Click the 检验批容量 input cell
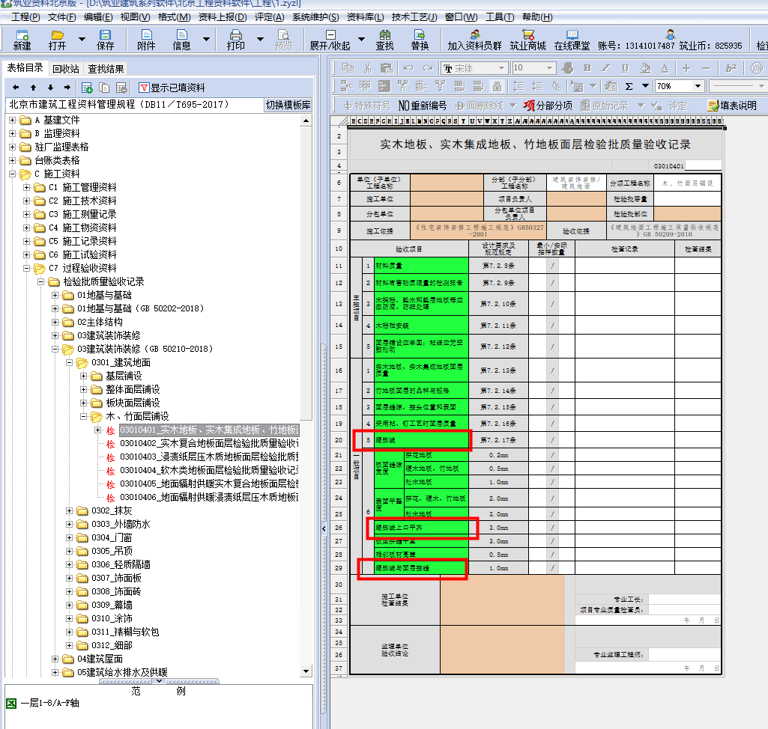This screenshot has height=729, width=768. (x=687, y=199)
